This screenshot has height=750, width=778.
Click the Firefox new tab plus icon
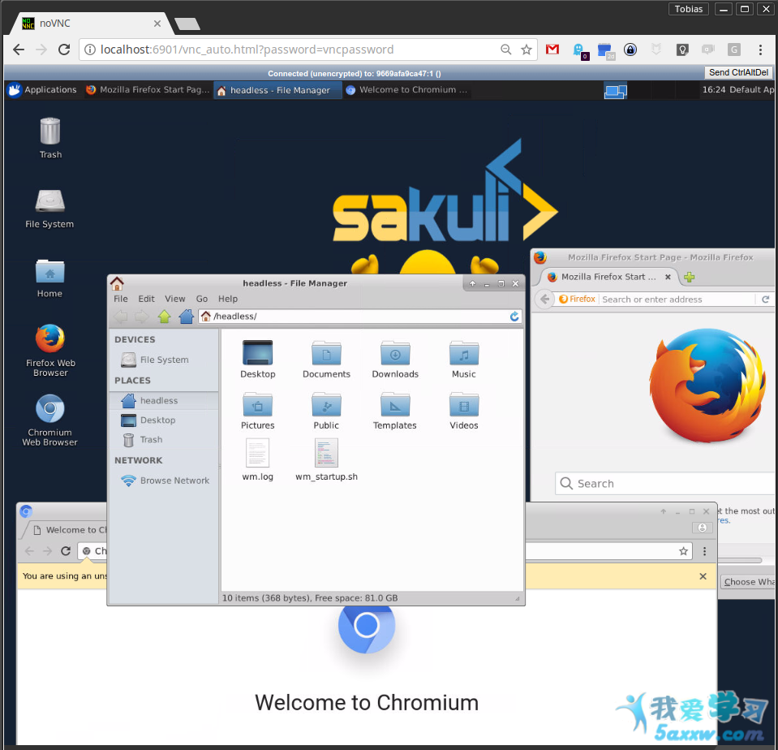coord(690,277)
